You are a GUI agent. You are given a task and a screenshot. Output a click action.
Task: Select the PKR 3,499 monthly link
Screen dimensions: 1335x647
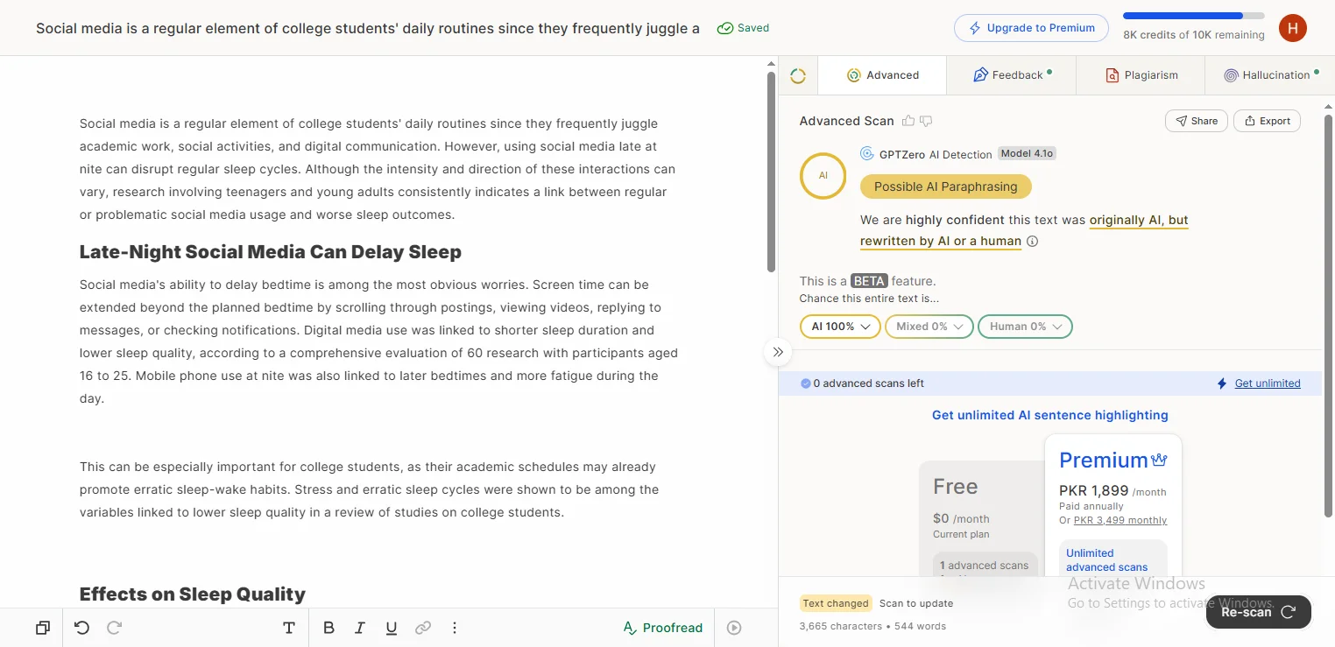[1120, 520]
